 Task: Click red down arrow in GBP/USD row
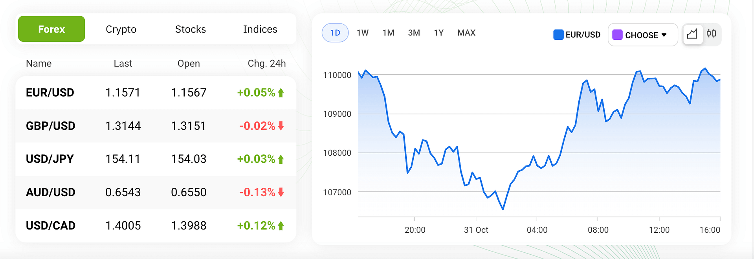(281, 126)
